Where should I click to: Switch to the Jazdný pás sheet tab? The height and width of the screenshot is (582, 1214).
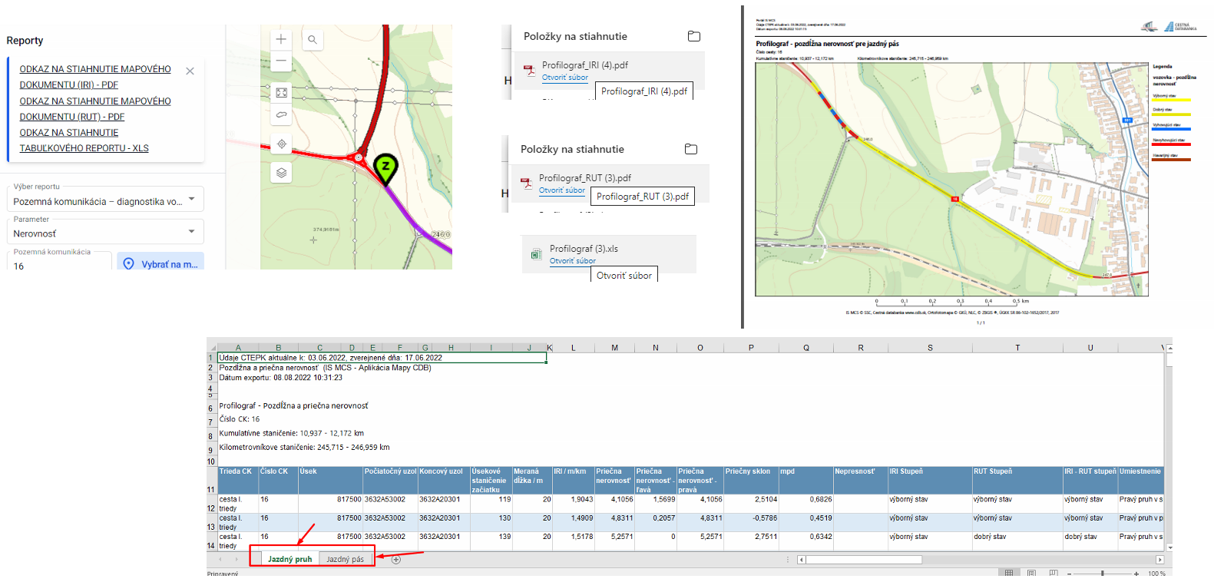pyautogui.click(x=345, y=559)
